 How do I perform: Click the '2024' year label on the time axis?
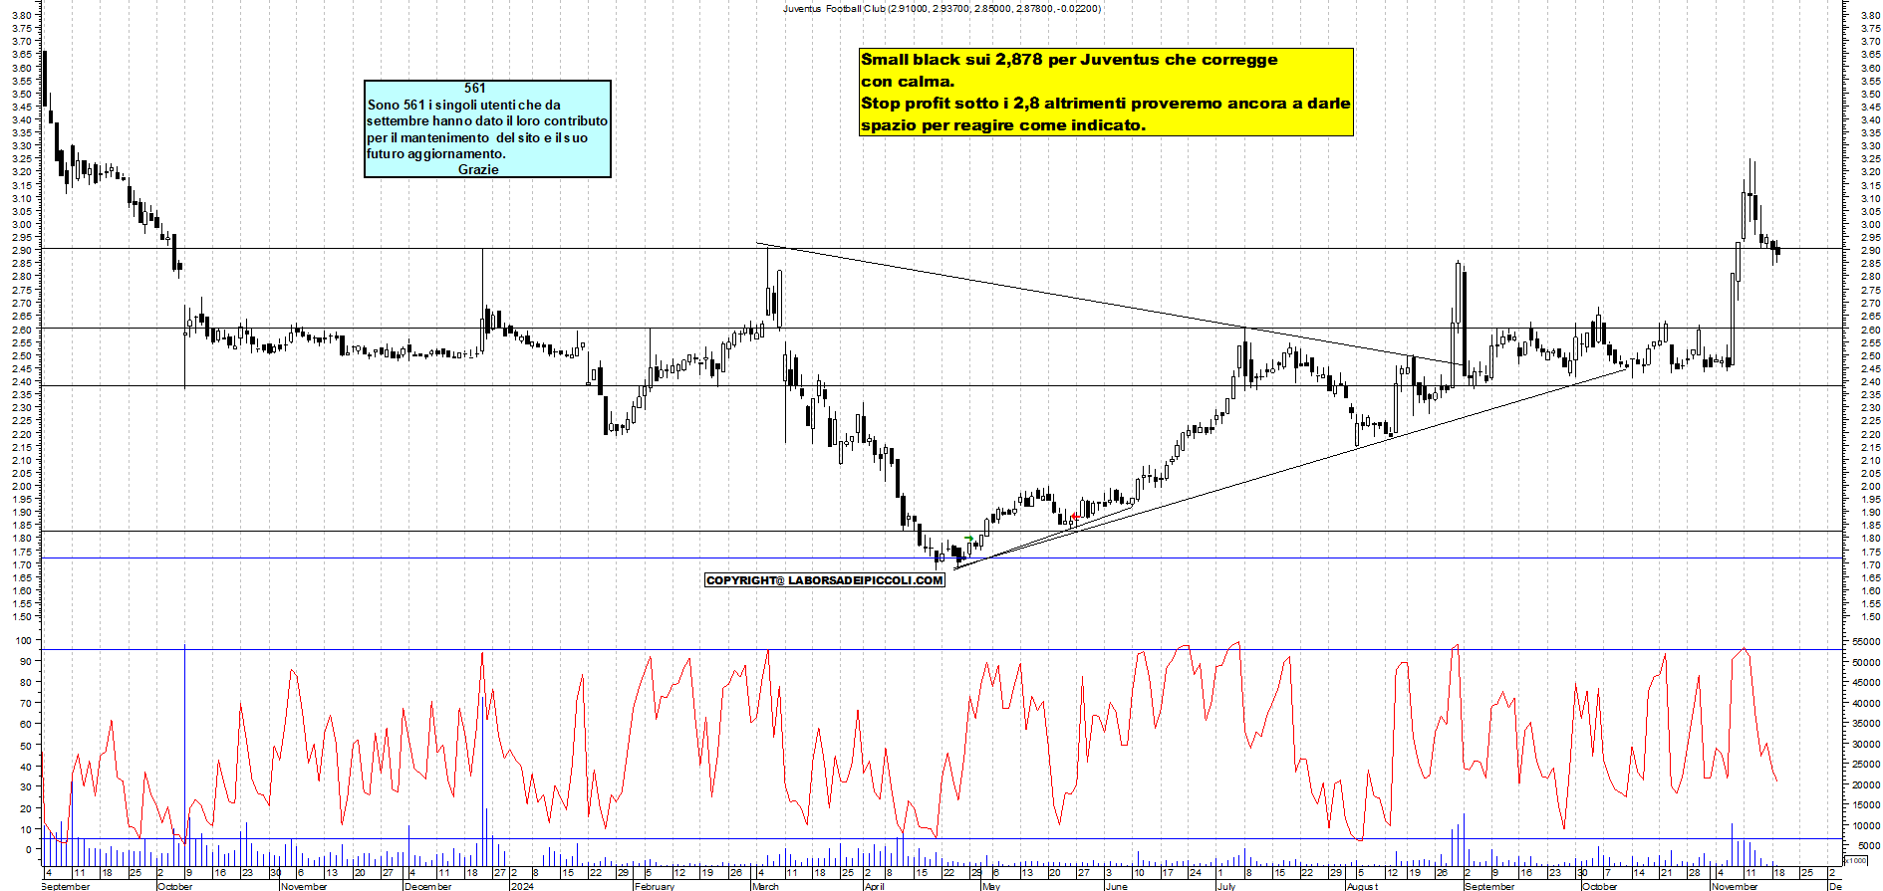pyautogui.click(x=522, y=886)
